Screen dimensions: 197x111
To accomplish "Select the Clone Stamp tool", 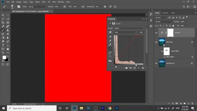I will click(x=8, y=30).
